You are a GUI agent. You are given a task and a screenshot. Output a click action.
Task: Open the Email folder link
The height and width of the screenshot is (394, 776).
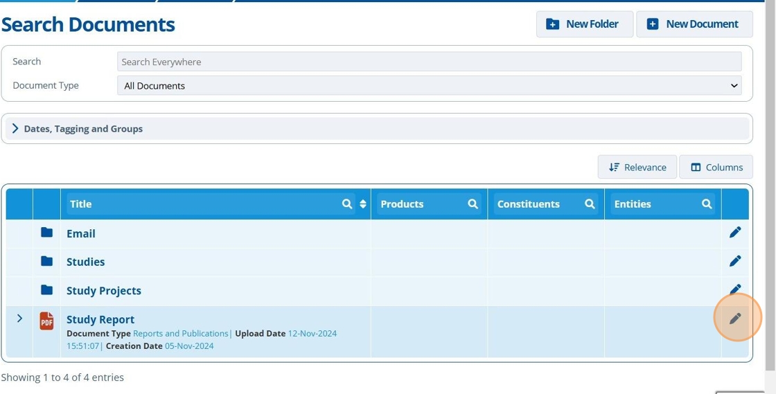click(81, 234)
